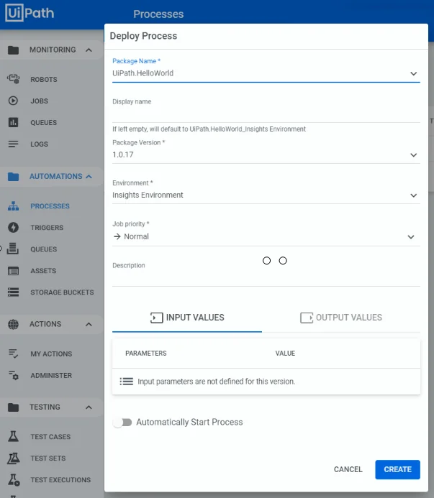The width and height of the screenshot is (434, 498).
Task: Collapse the Testing section chevron
Action: (89, 407)
